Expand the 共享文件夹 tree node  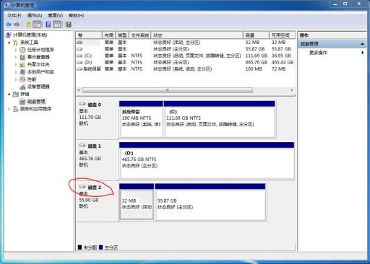pyautogui.click(x=16, y=65)
